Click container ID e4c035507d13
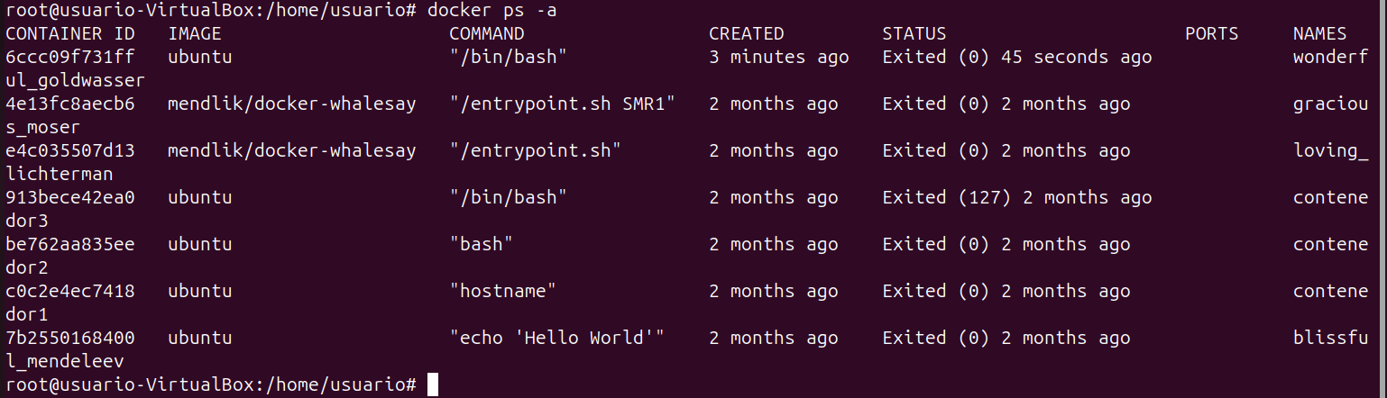 [x=70, y=151]
